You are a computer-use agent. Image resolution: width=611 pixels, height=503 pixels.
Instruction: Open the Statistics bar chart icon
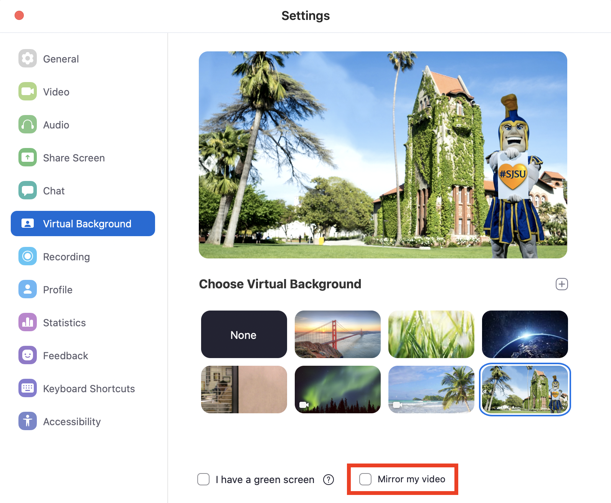pyautogui.click(x=28, y=322)
